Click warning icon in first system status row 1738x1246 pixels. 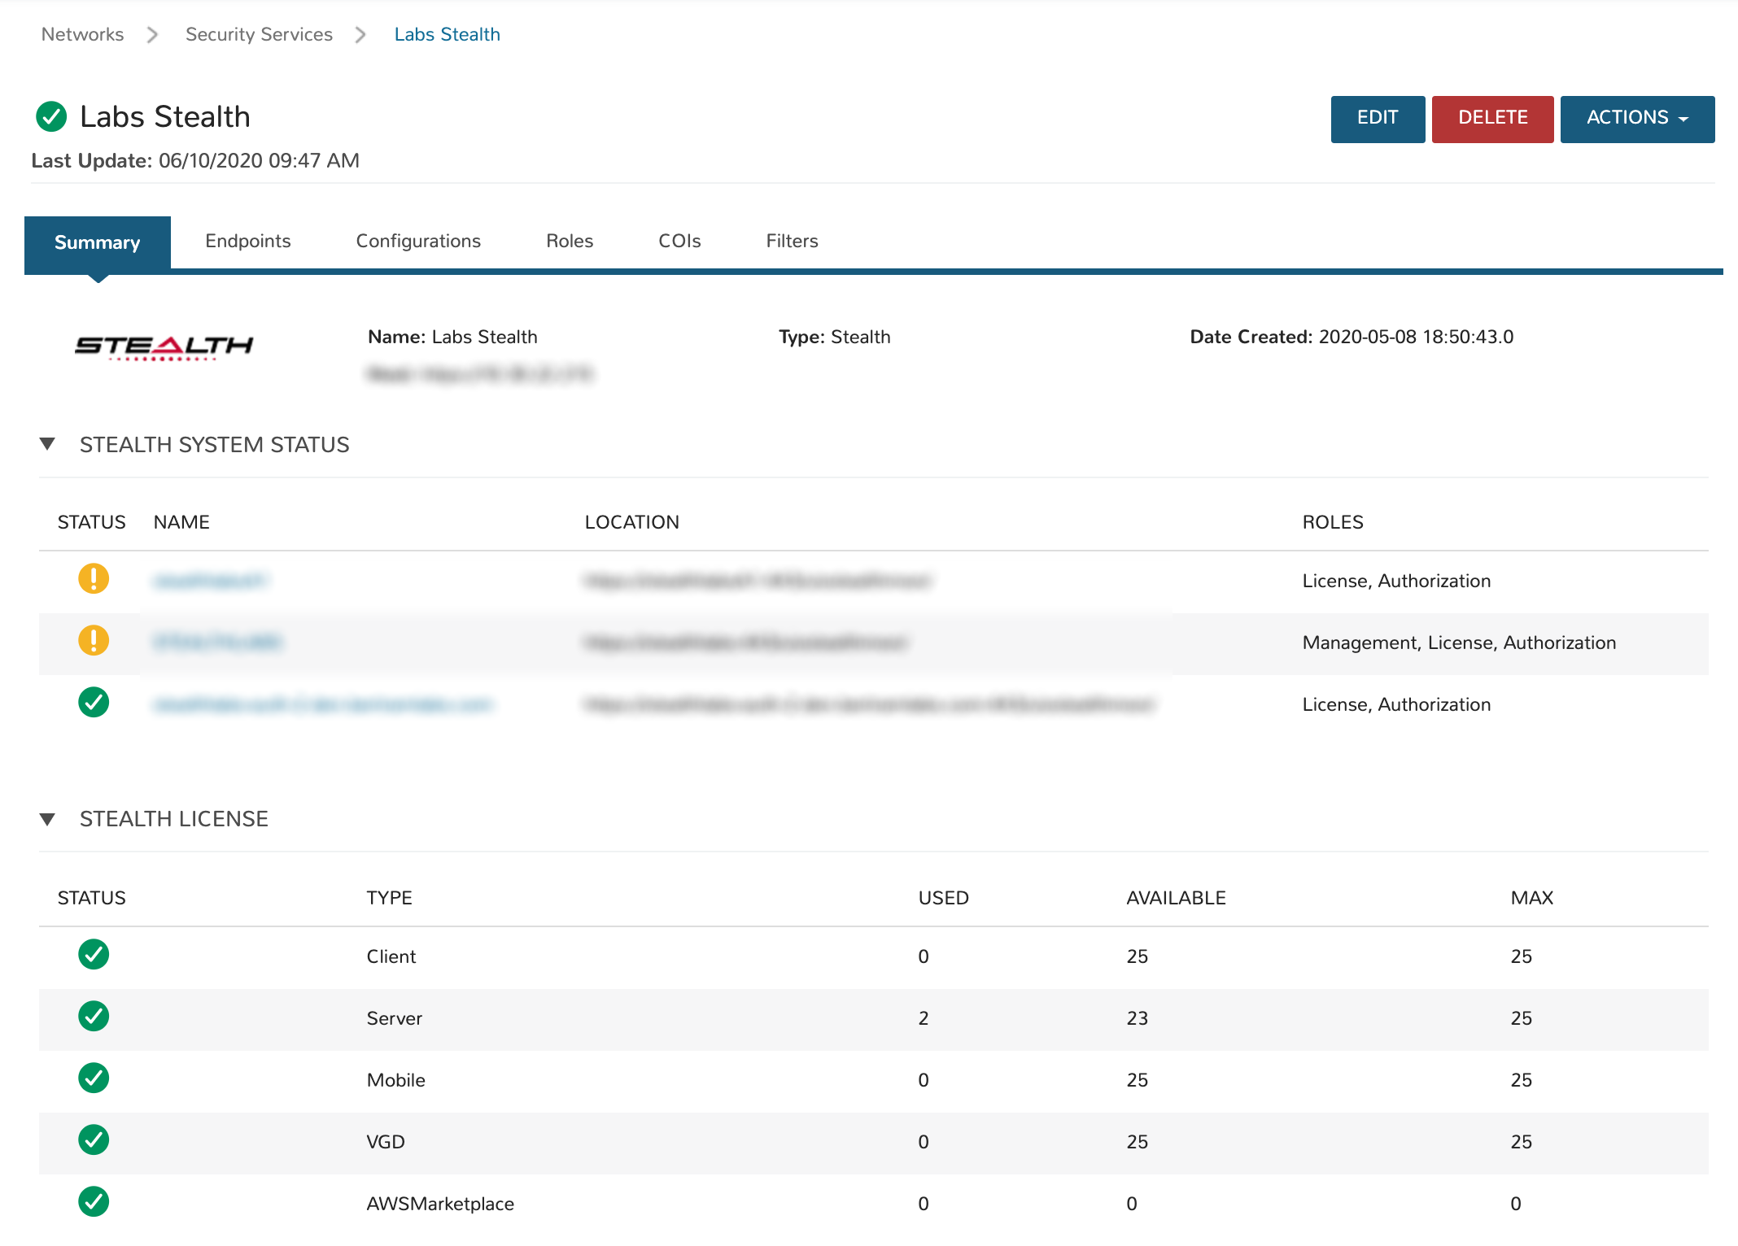[x=94, y=579]
